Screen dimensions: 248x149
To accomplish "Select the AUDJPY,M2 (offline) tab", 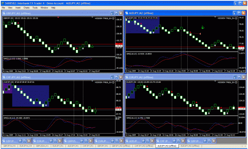I will click(x=167, y=146).
